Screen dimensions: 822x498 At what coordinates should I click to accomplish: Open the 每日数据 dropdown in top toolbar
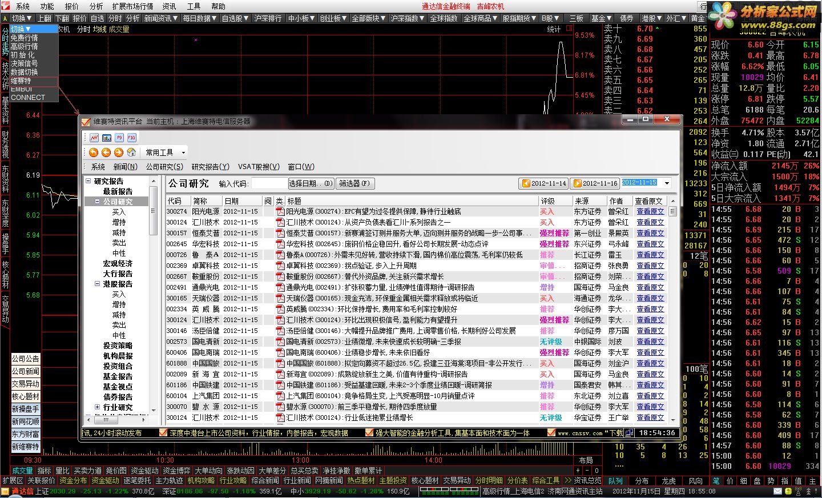199,18
